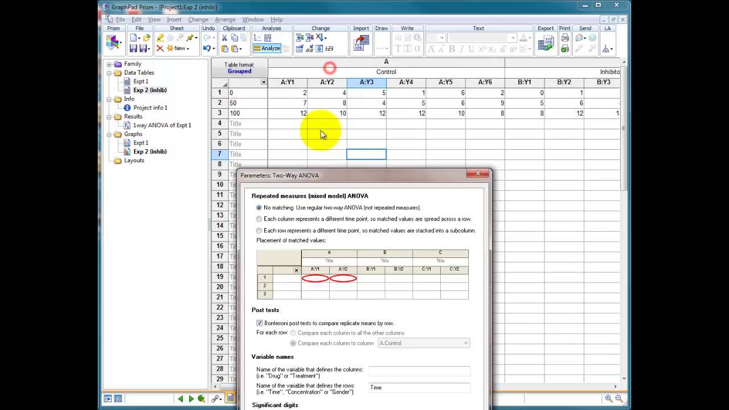The height and width of the screenshot is (410, 729).
Task: Click the save floppy disk icon
Action: coord(134,48)
